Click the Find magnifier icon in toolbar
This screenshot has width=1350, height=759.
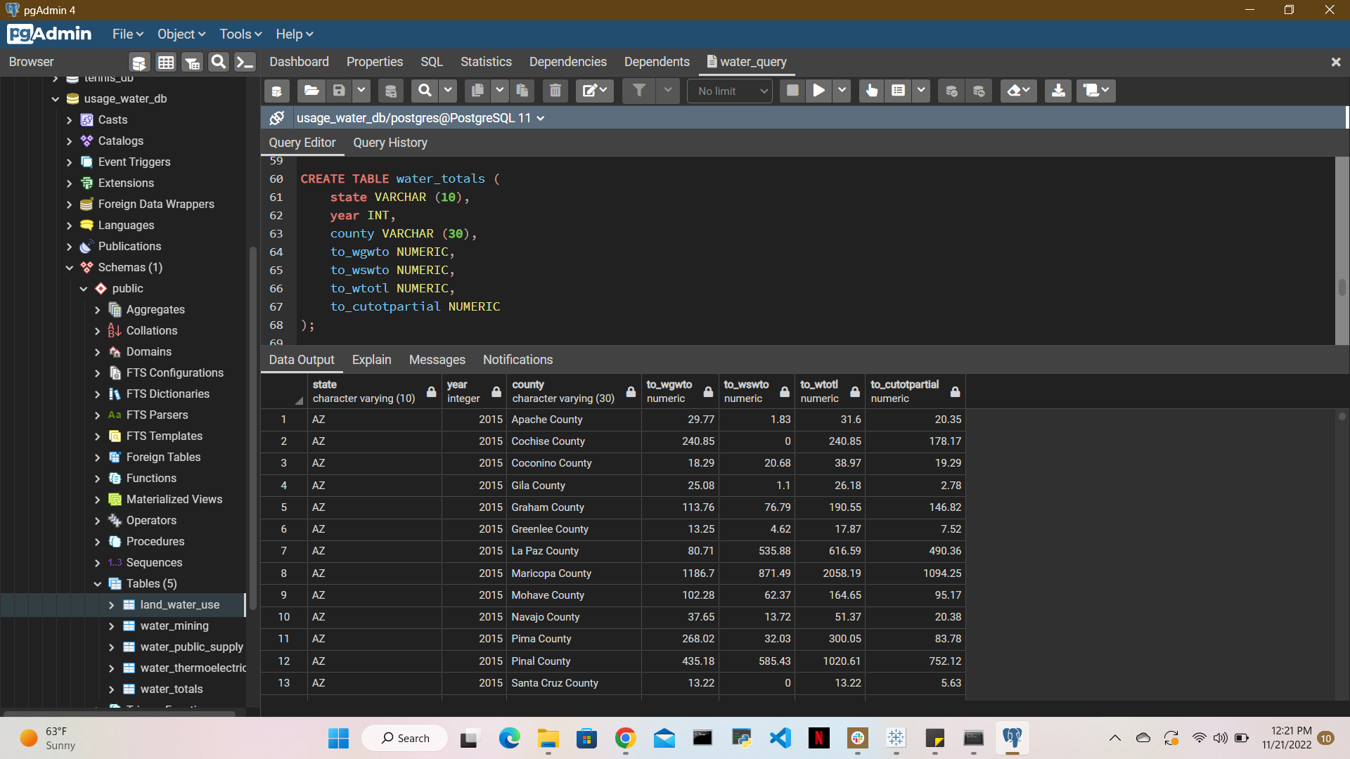coord(425,91)
